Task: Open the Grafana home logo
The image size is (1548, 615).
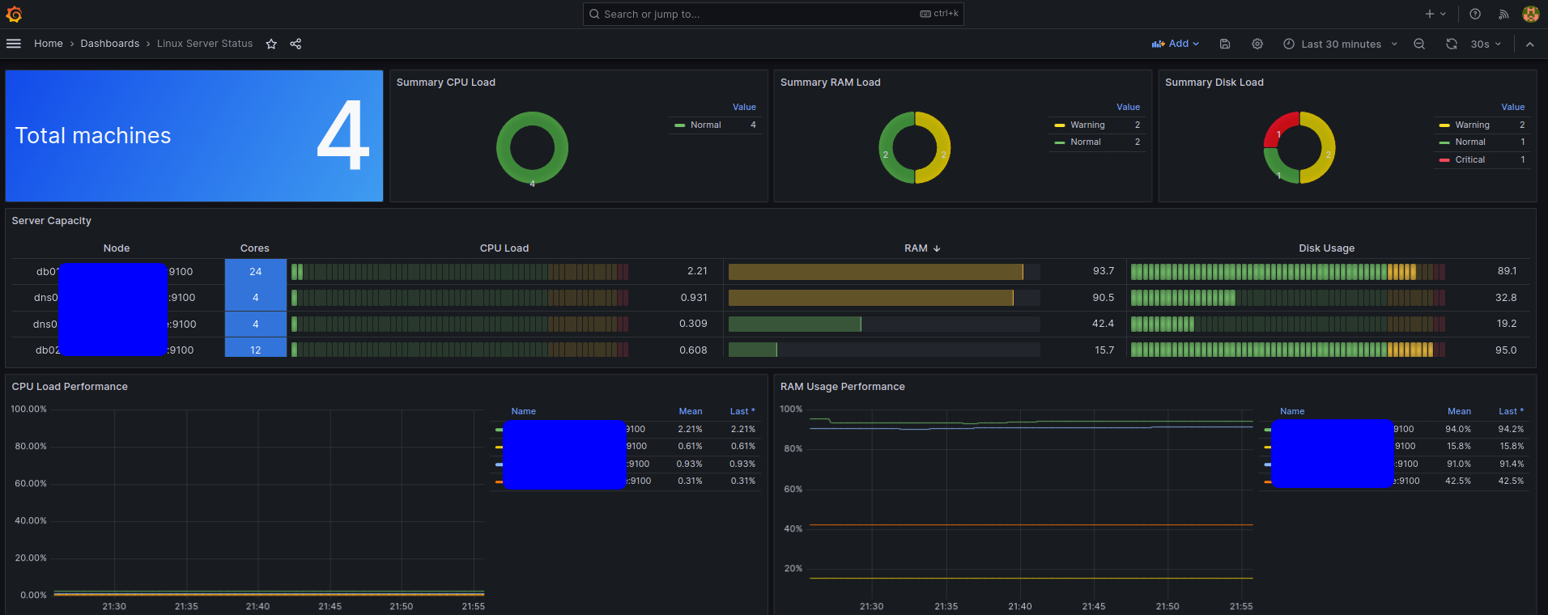Action: [x=14, y=14]
